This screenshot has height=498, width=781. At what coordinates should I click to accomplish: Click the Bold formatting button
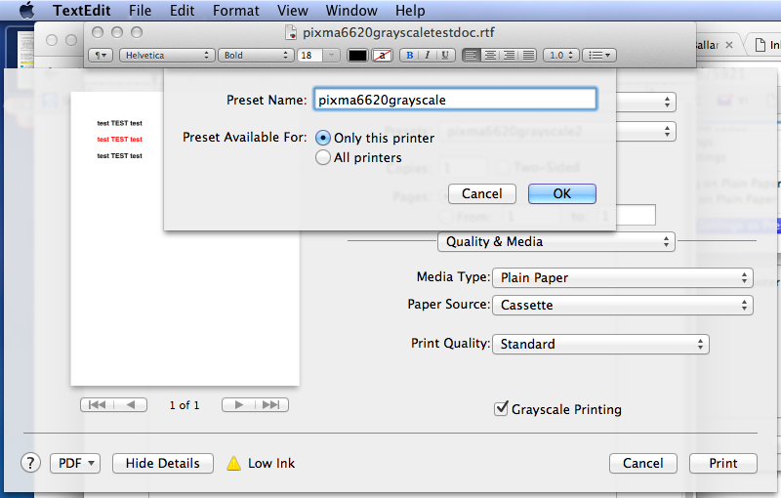(410, 56)
